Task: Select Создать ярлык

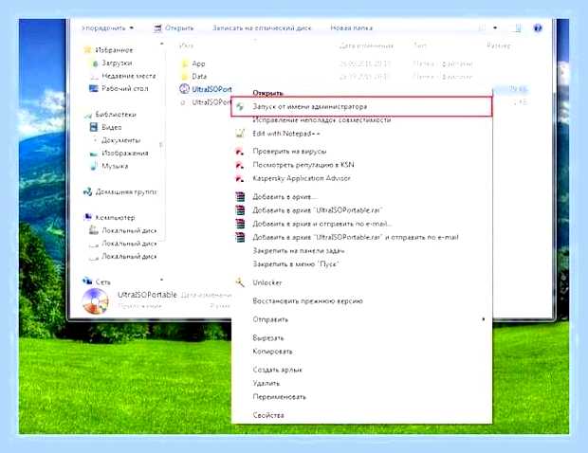Action: pyautogui.click(x=278, y=370)
